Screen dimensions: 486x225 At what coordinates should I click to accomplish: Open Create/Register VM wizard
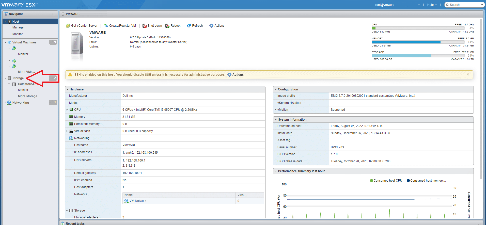[x=120, y=26]
